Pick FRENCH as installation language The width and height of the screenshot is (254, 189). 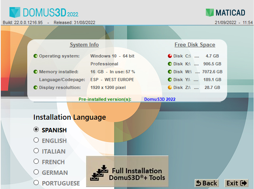click(x=36, y=161)
